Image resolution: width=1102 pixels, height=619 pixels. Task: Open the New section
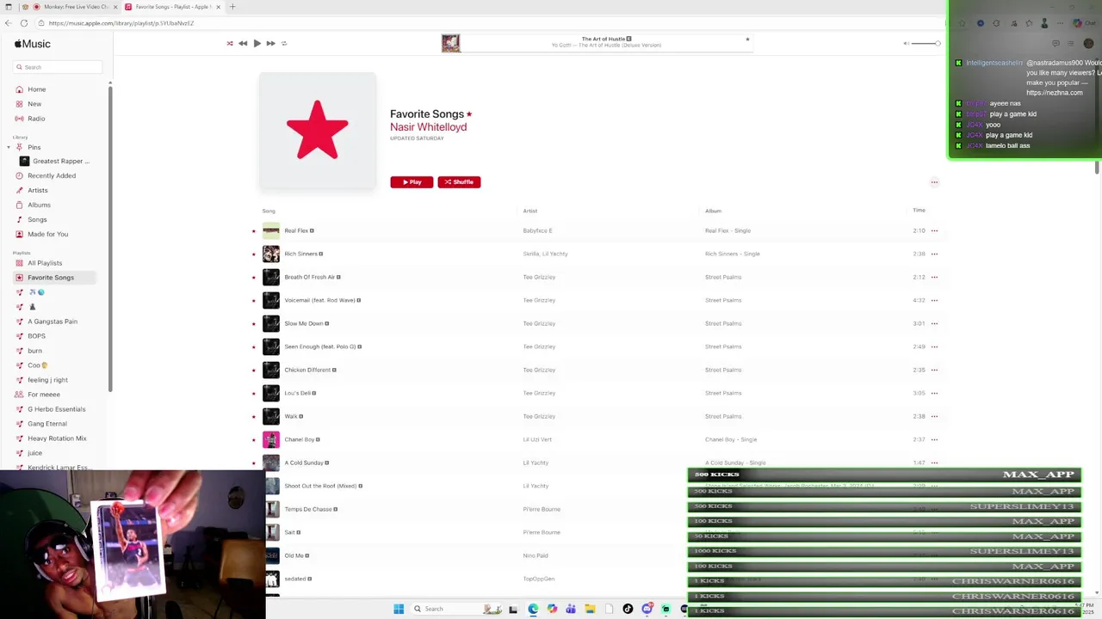34,104
